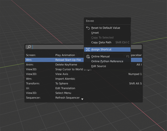The image size is (167, 131).
Task: Select Reset to Default Value entry
Action: click(x=107, y=28)
